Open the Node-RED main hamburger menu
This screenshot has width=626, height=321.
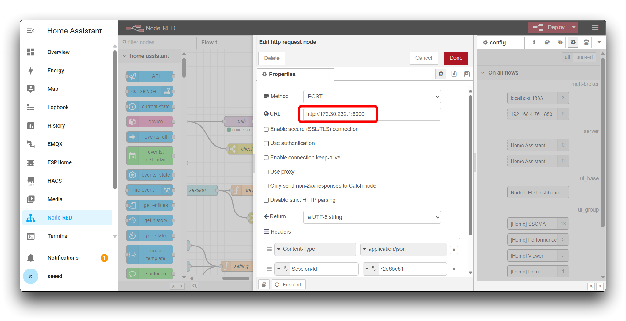point(595,28)
